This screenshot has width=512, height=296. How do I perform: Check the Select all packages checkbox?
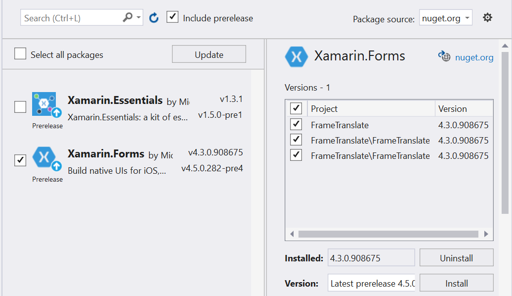tap(20, 53)
